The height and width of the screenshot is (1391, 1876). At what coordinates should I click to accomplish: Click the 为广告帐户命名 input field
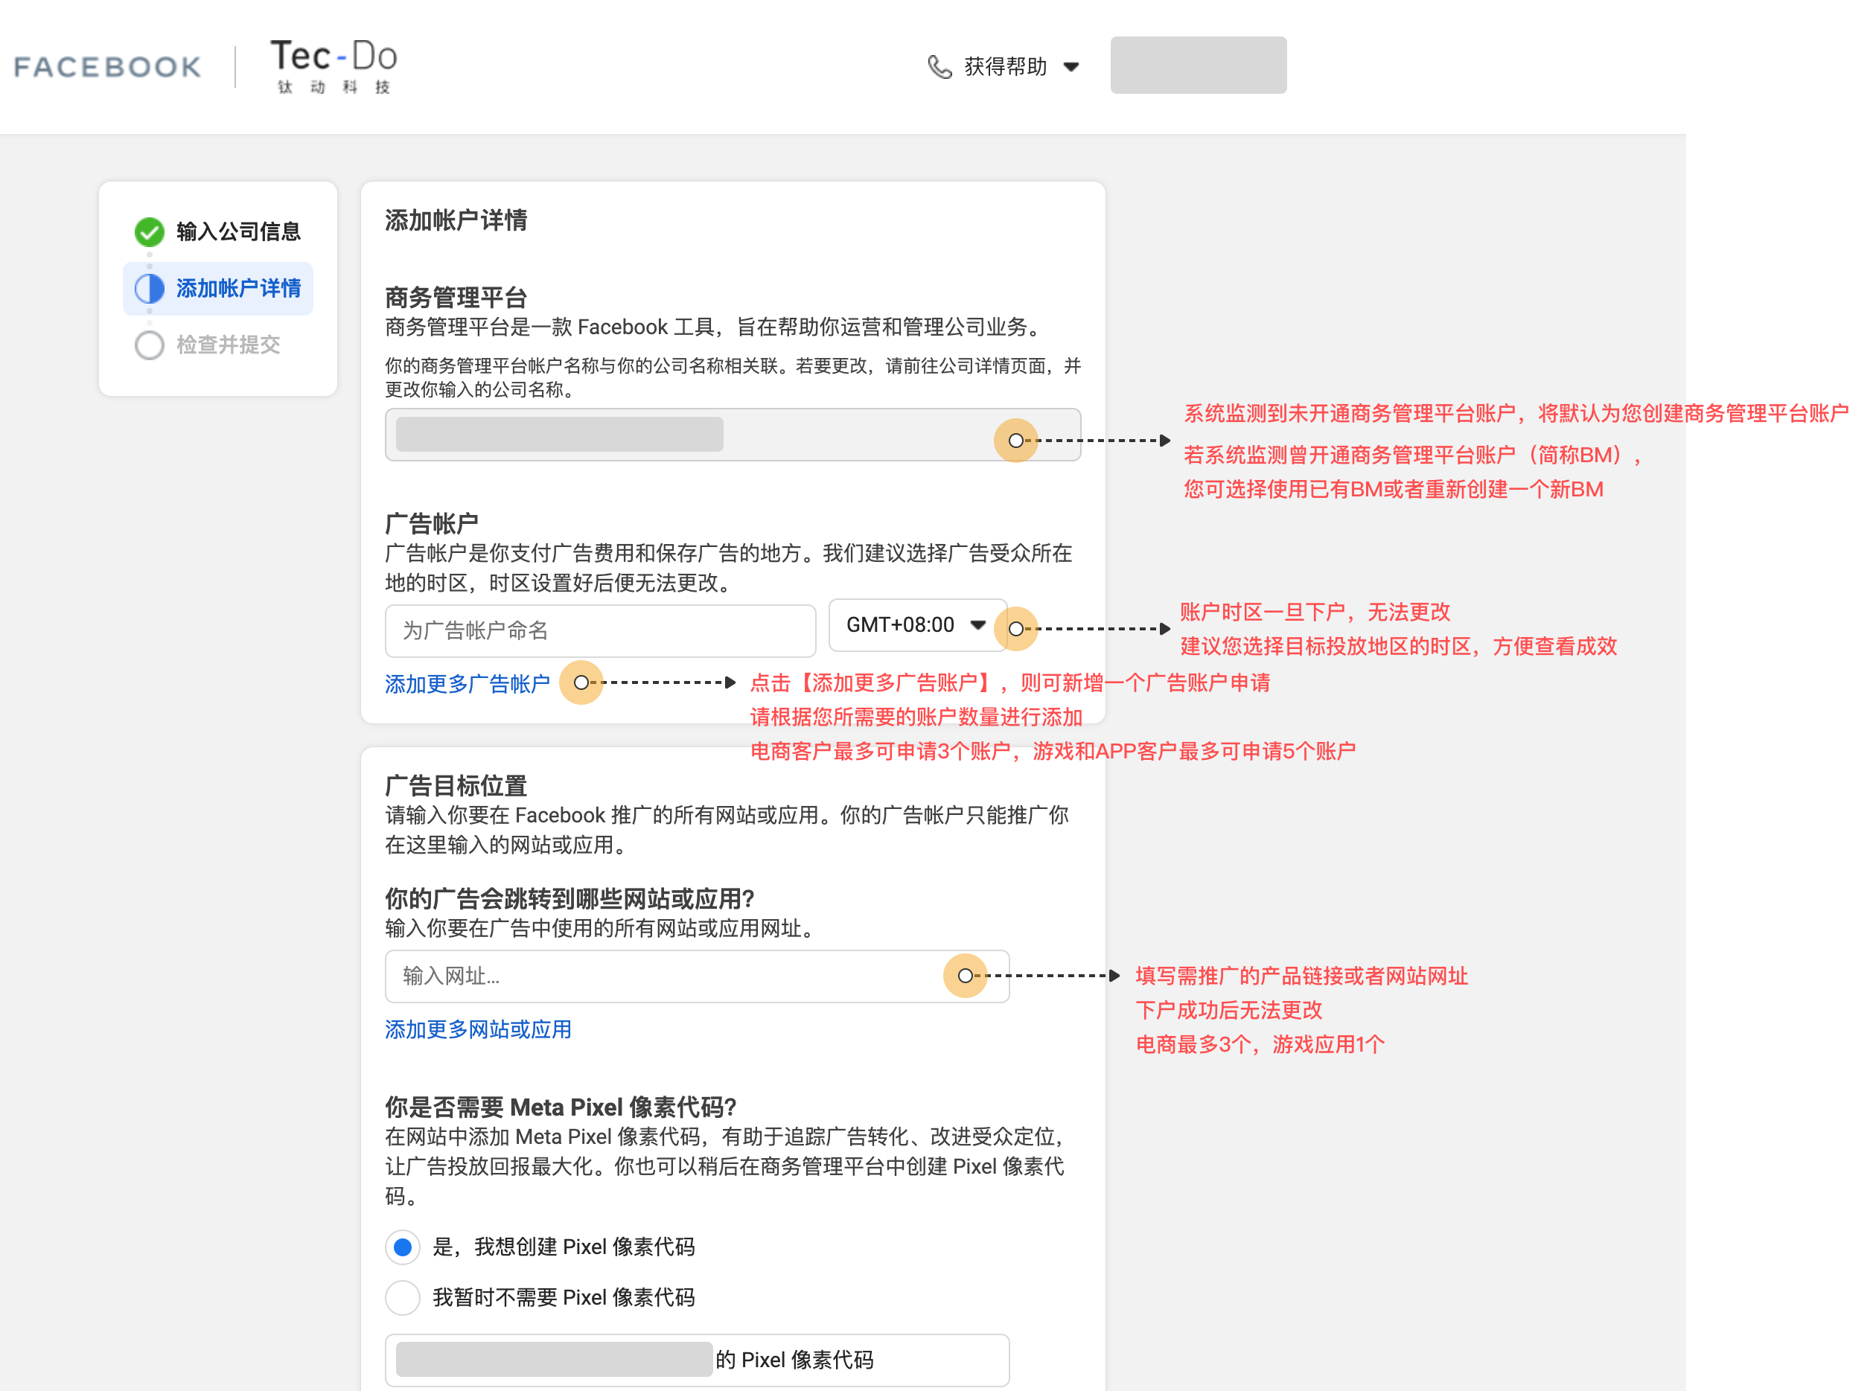click(599, 630)
